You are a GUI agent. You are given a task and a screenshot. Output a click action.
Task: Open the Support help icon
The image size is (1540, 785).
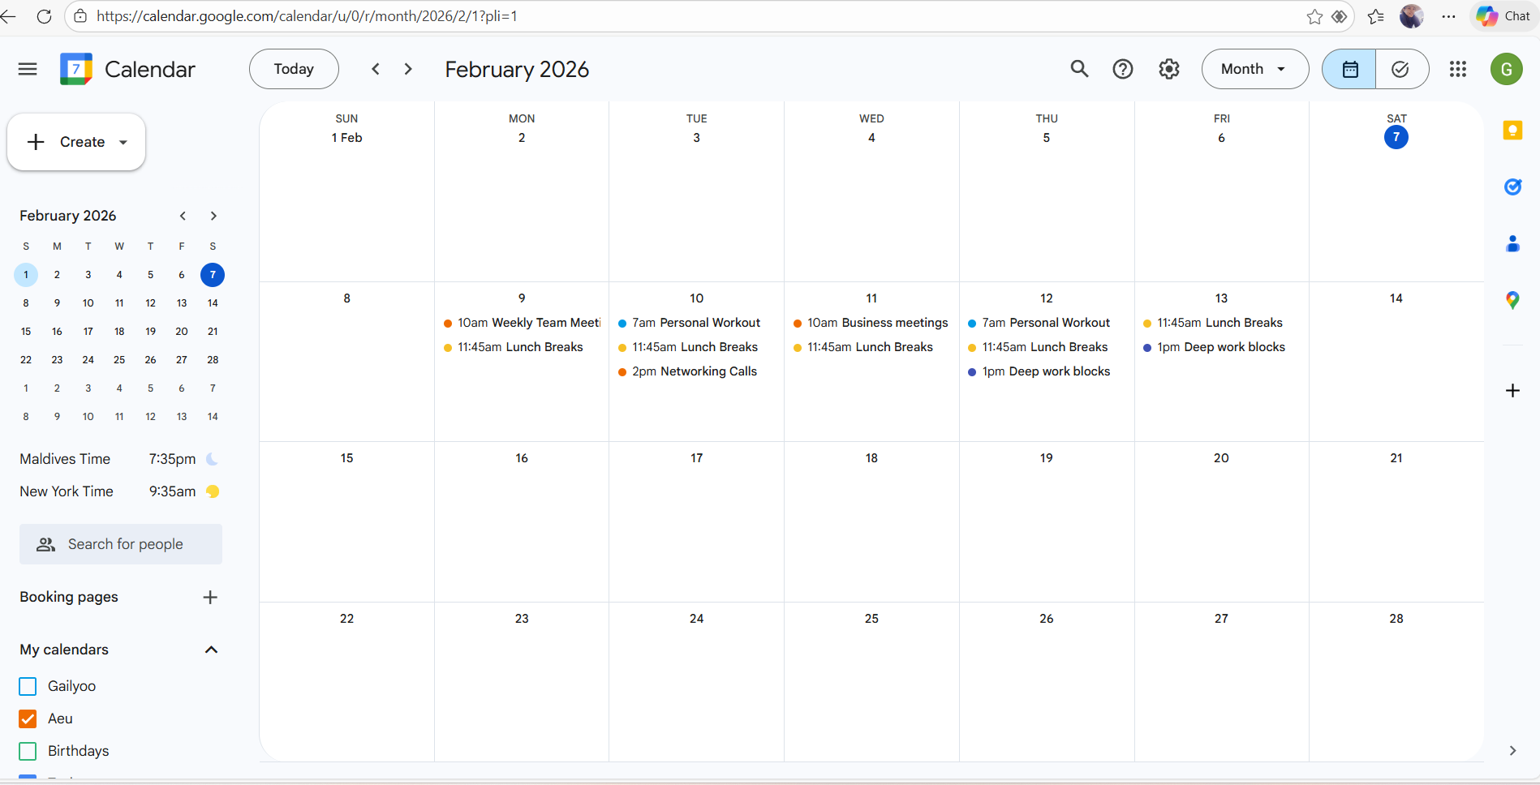[x=1123, y=69]
